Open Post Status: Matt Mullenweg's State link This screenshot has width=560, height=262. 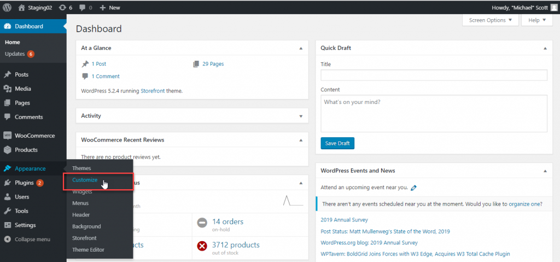(385, 231)
